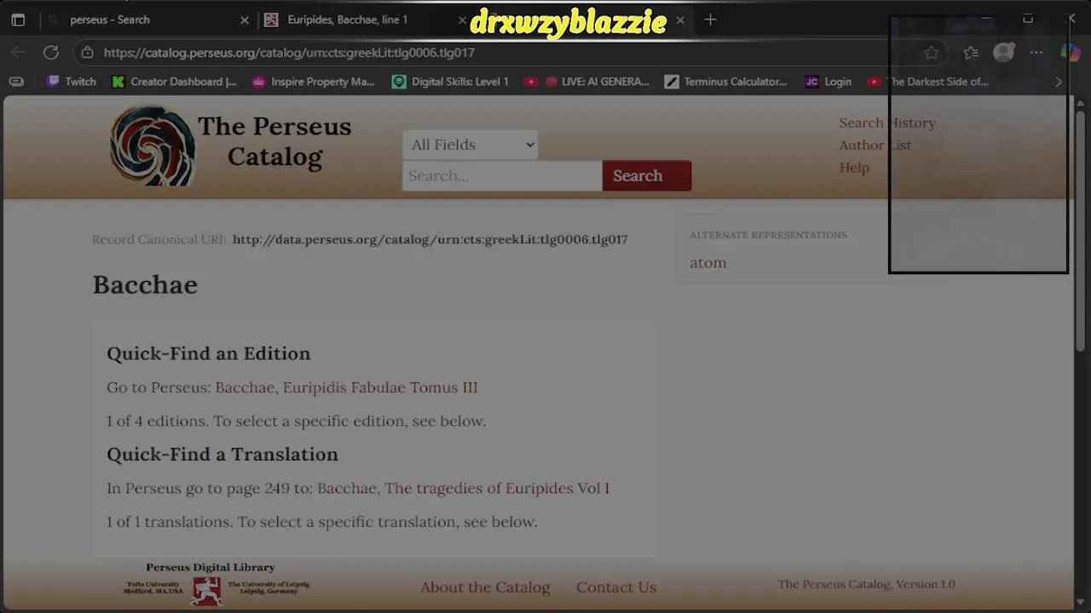This screenshot has width=1091, height=613.
Task: Open the Twitch bookmark
Action: click(72, 82)
